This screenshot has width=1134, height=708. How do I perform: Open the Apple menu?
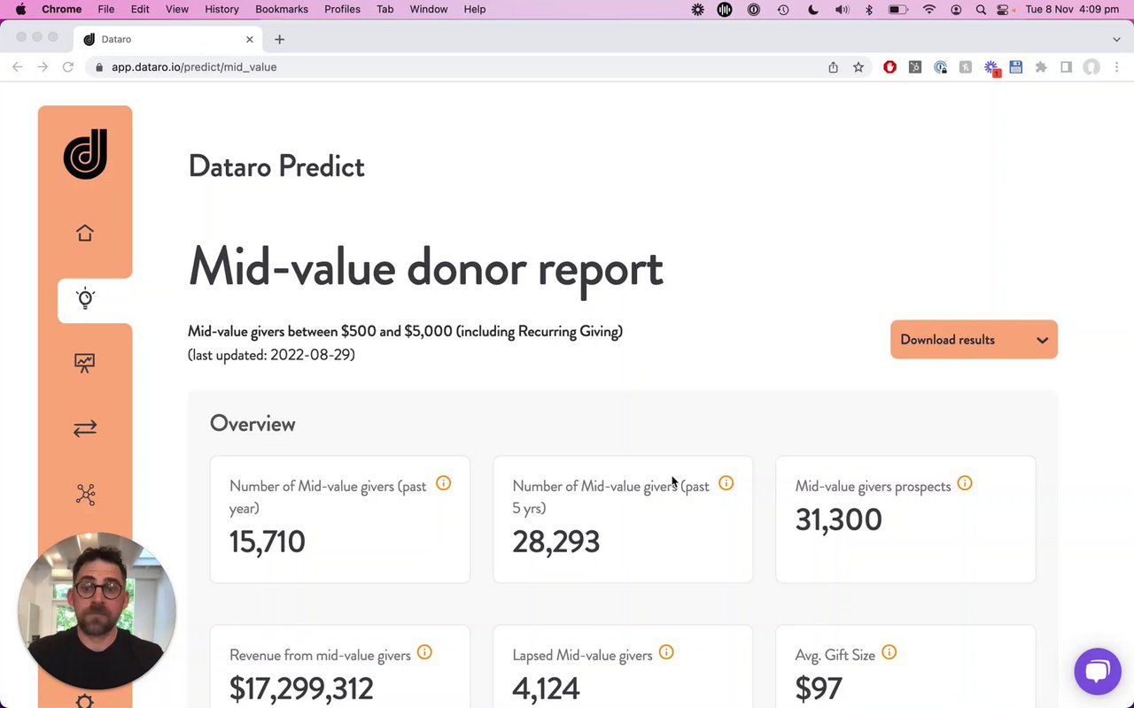[20, 9]
